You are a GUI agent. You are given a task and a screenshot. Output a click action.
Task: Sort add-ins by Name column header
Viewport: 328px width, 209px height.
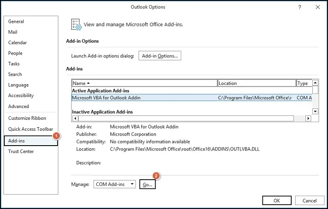pos(144,83)
